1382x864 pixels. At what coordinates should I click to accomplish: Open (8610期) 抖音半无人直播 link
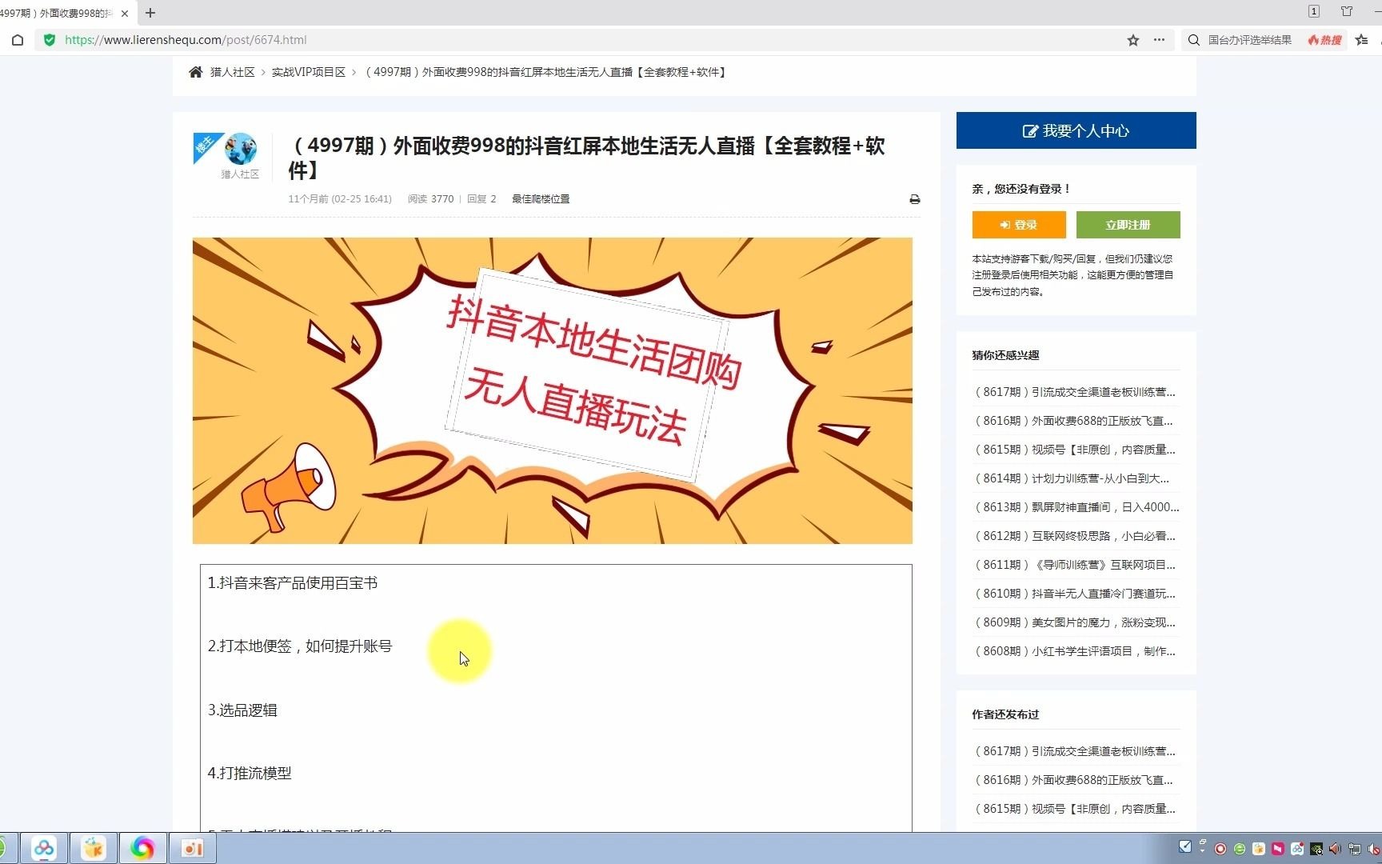pyautogui.click(x=1075, y=594)
